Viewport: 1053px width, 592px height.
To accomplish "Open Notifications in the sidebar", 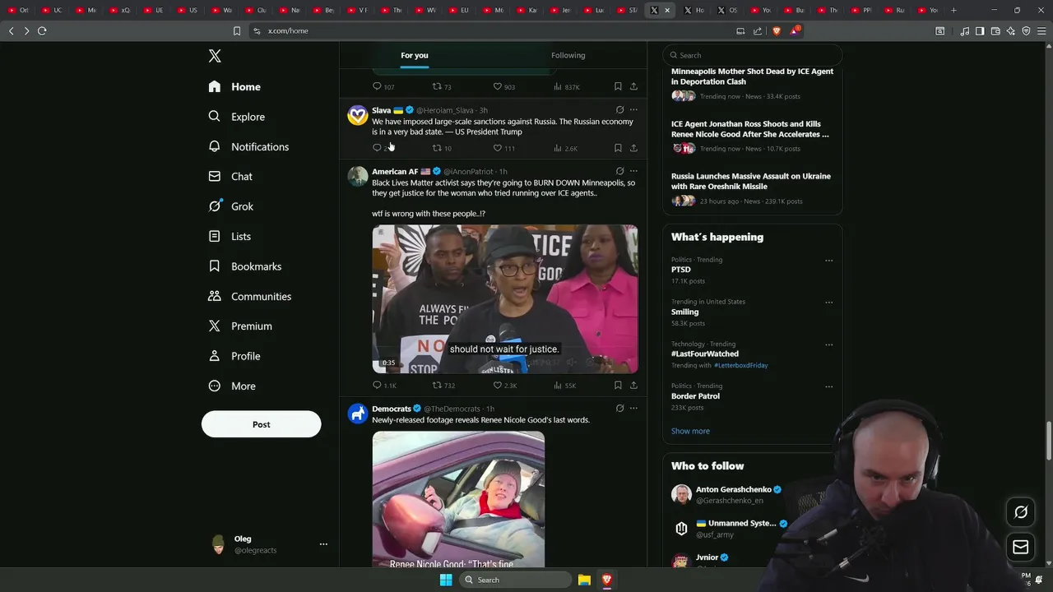I will tap(249, 146).
